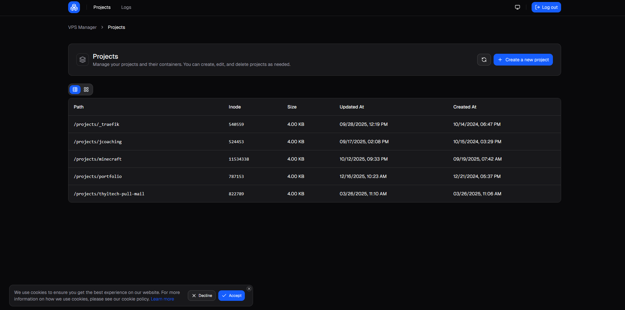
Task: Select the /projects/jcoaching project row
Action: coord(98,142)
